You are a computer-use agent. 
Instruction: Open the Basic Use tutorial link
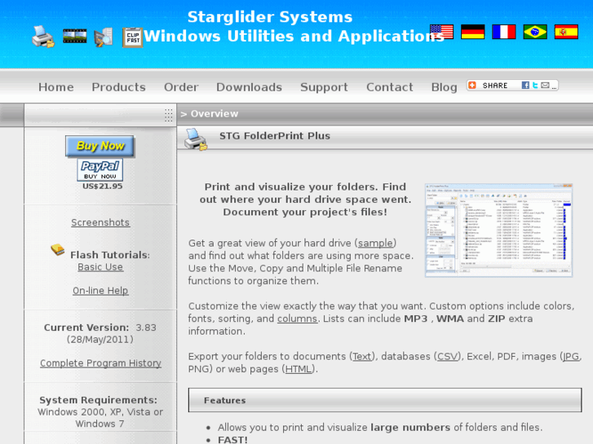click(x=100, y=267)
